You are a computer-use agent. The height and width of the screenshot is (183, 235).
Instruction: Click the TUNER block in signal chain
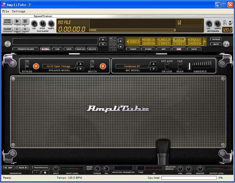point(133,42)
